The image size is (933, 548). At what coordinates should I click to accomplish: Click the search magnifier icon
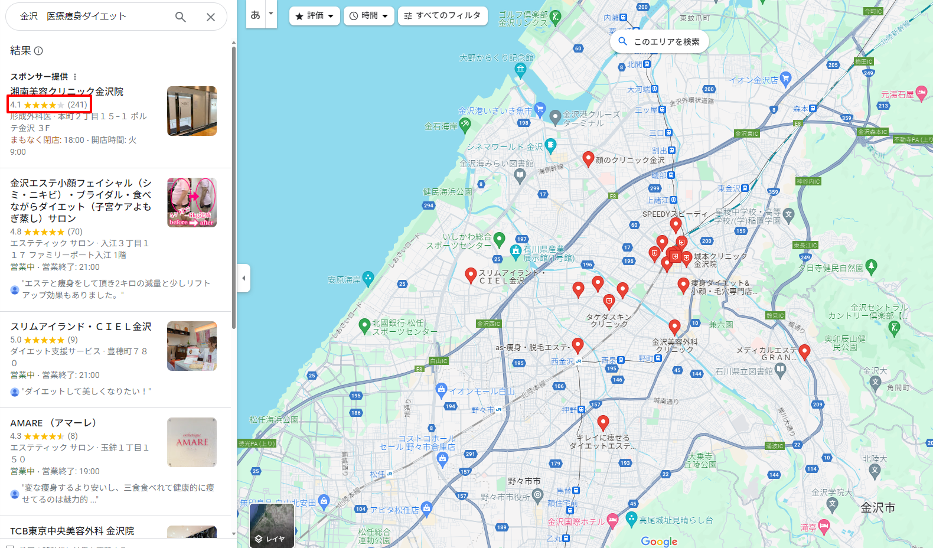pyautogui.click(x=181, y=17)
